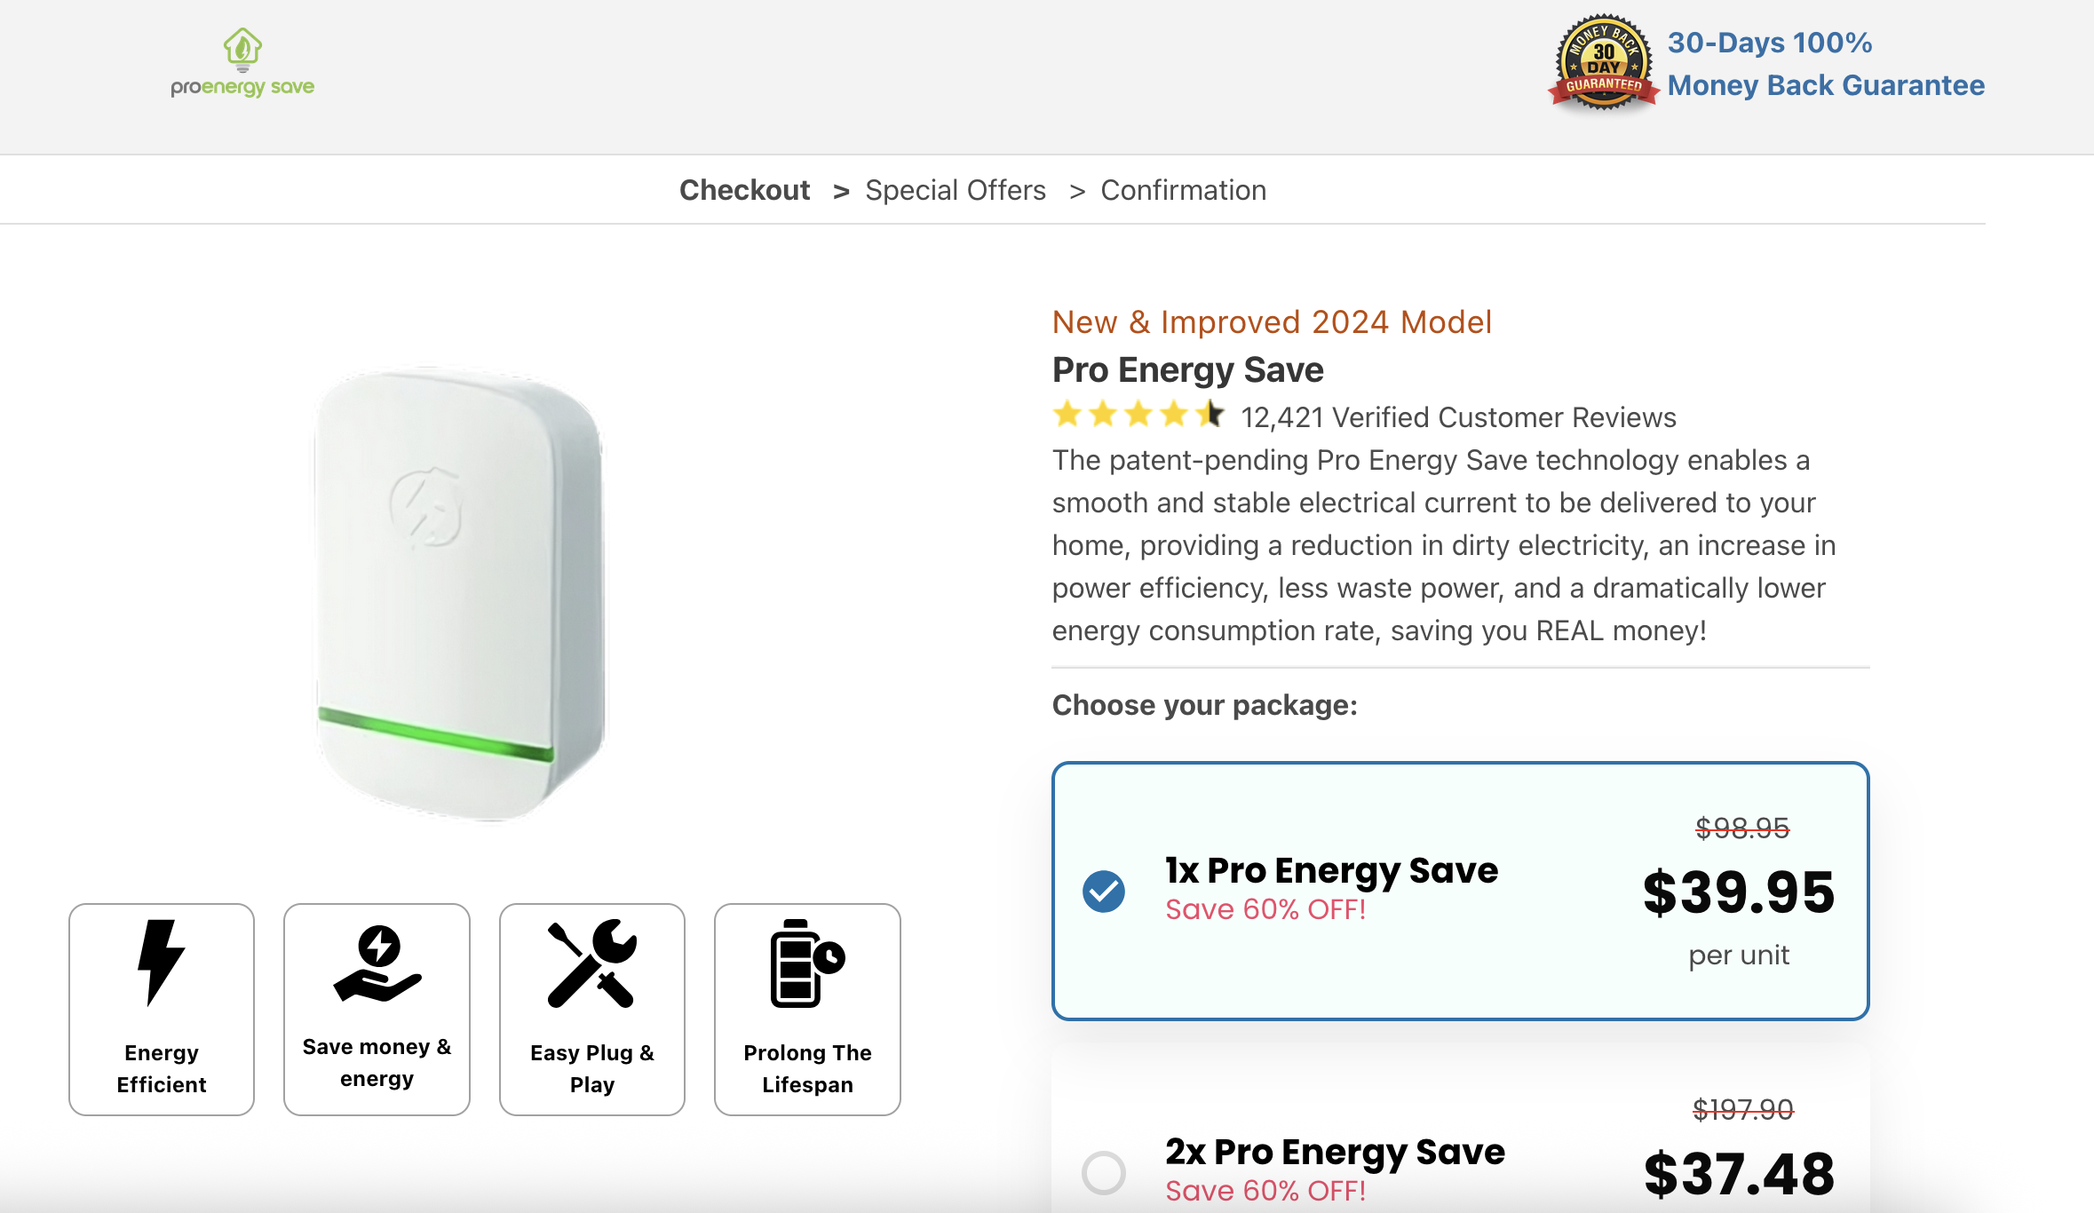Click the 30 day money back badge

coord(1603,63)
